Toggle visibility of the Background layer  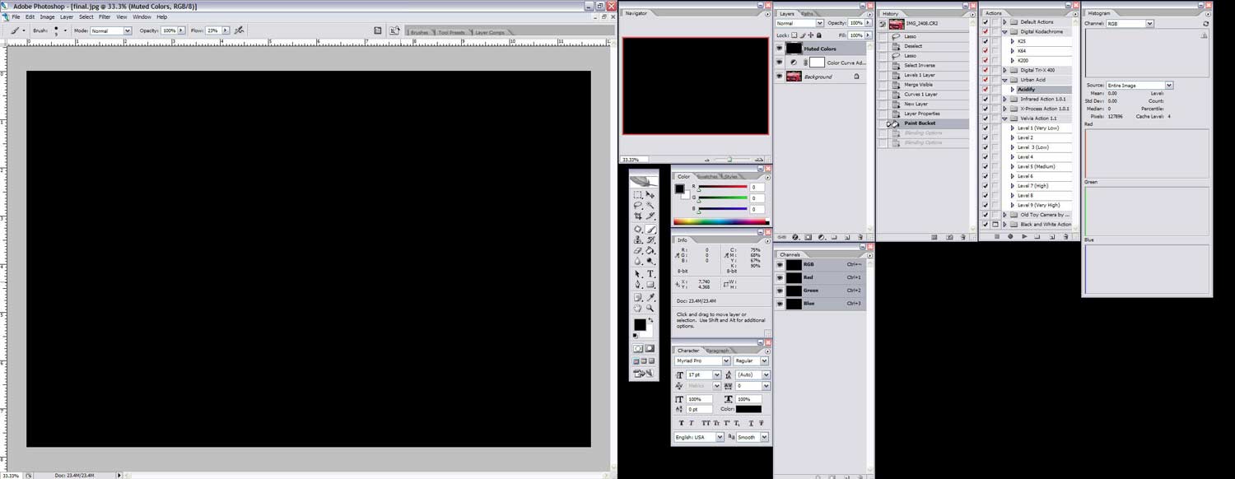(780, 77)
